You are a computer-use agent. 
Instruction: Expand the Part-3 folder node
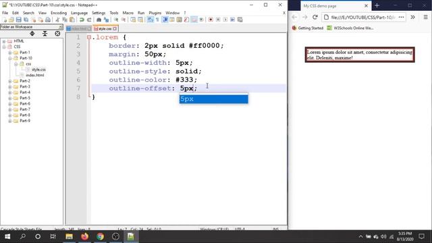[x=10, y=87]
